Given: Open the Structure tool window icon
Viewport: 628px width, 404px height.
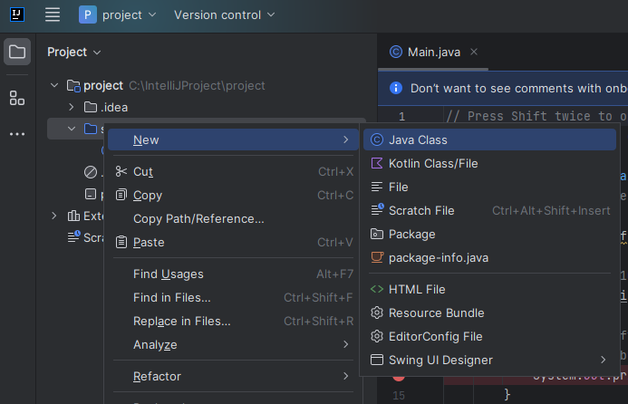Looking at the screenshot, I should point(17,98).
